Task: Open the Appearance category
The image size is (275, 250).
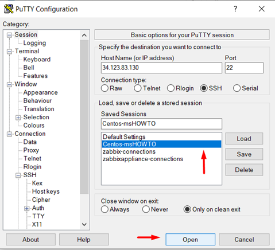Action: [x=40, y=92]
